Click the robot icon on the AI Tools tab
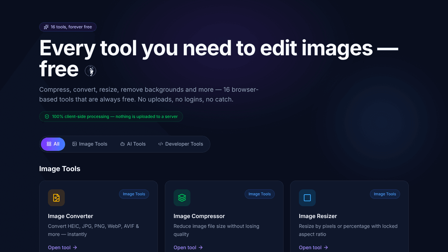This screenshot has width=448, height=252. point(122,144)
